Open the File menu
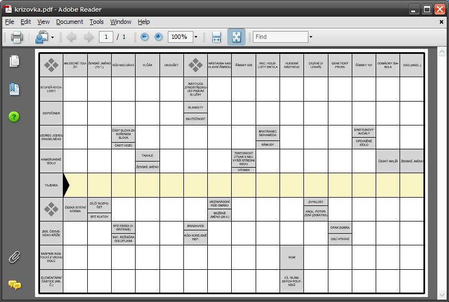449x302 pixels. [9, 22]
